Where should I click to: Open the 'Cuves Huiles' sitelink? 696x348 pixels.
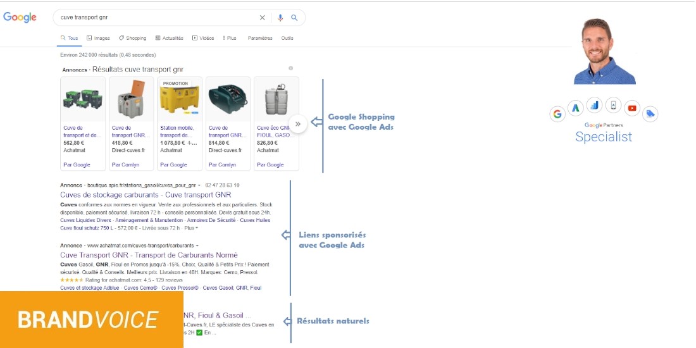pyautogui.click(x=255, y=220)
